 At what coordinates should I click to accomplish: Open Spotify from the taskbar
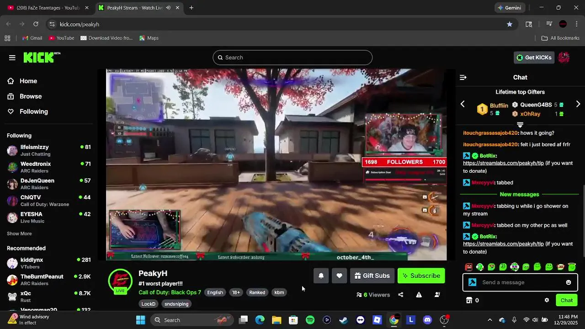pyautogui.click(x=310, y=320)
